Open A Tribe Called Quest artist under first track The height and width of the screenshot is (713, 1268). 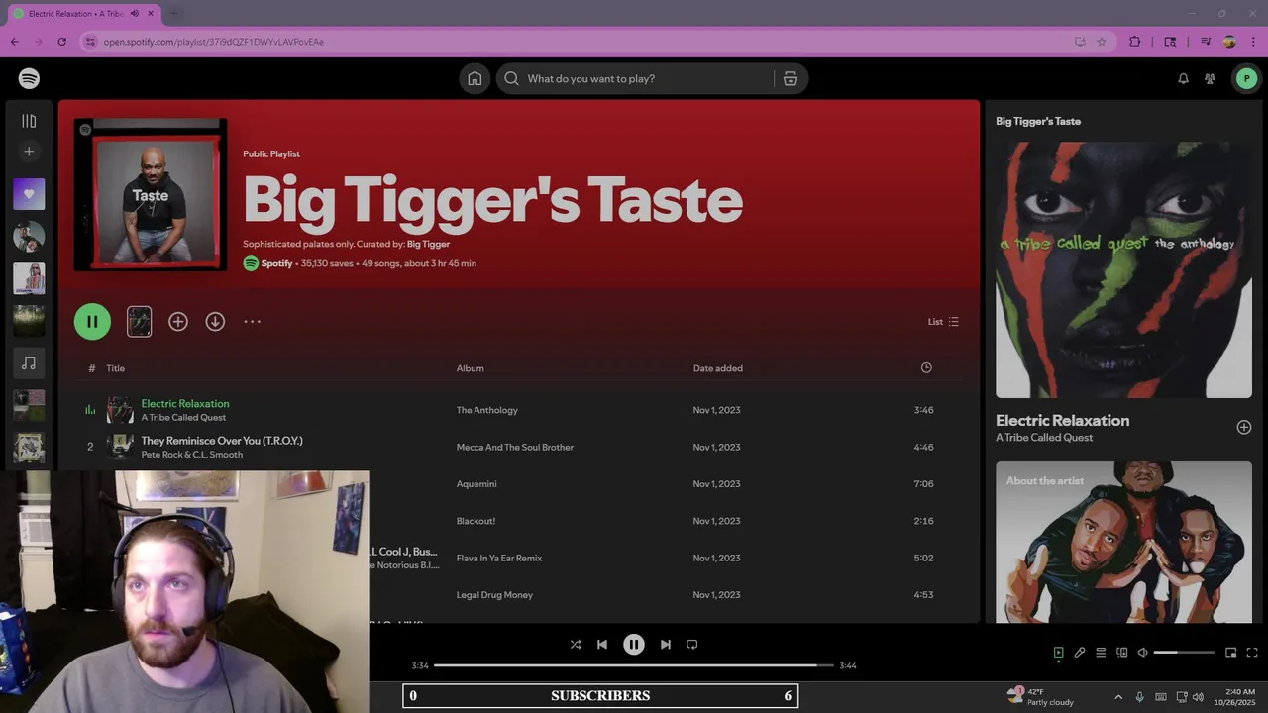coord(183,417)
